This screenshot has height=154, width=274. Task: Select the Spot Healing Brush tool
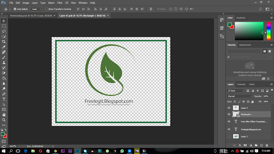click(4, 52)
